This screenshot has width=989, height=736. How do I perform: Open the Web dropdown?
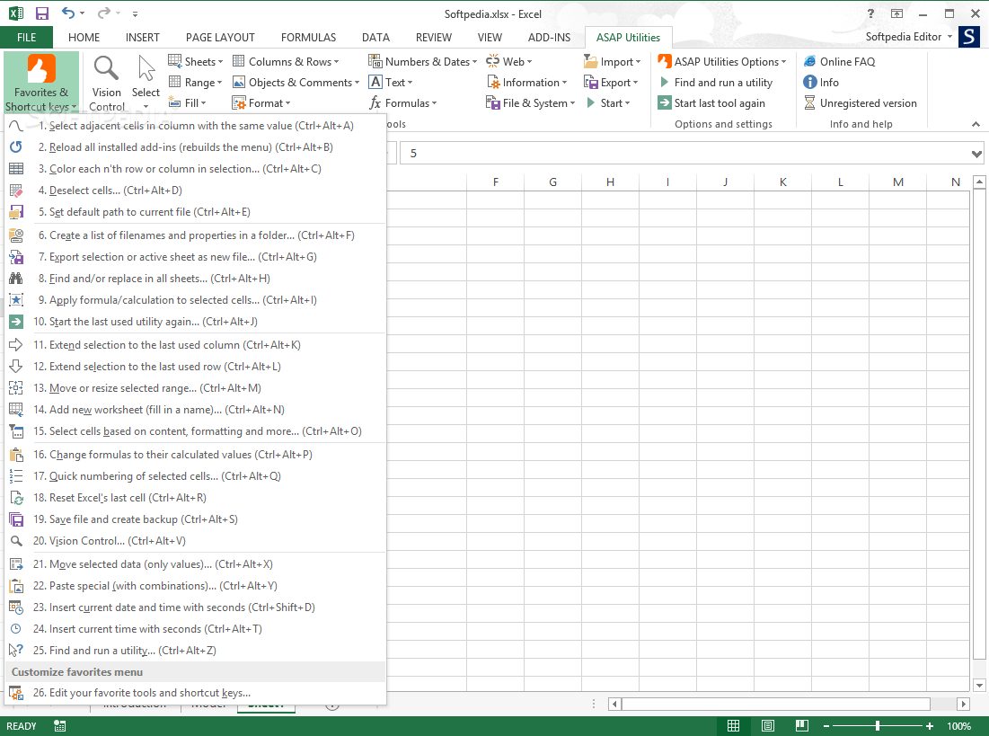click(x=509, y=61)
